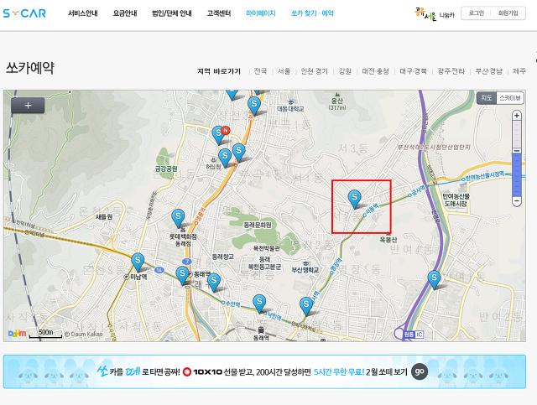Click the 회원가입 button
Image resolution: width=537 pixels, height=405 pixels.
(x=508, y=13)
